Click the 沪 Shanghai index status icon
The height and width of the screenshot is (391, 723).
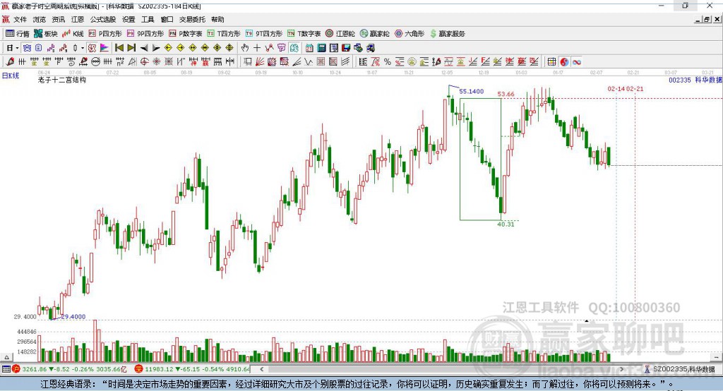(16, 369)
